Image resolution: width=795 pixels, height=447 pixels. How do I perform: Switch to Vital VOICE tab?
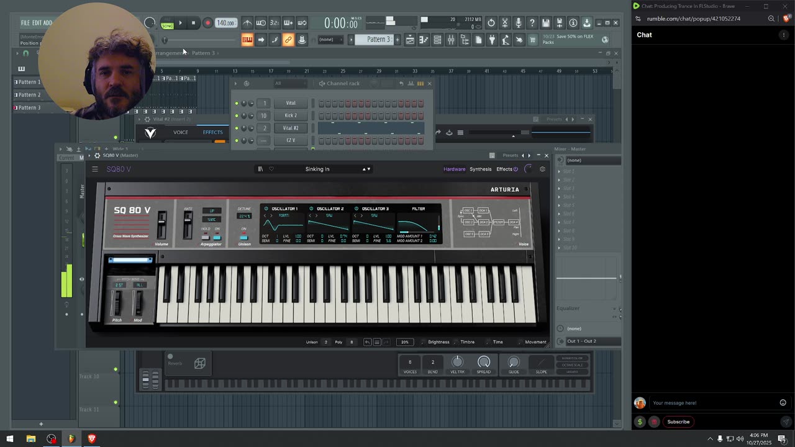point(181,132)
